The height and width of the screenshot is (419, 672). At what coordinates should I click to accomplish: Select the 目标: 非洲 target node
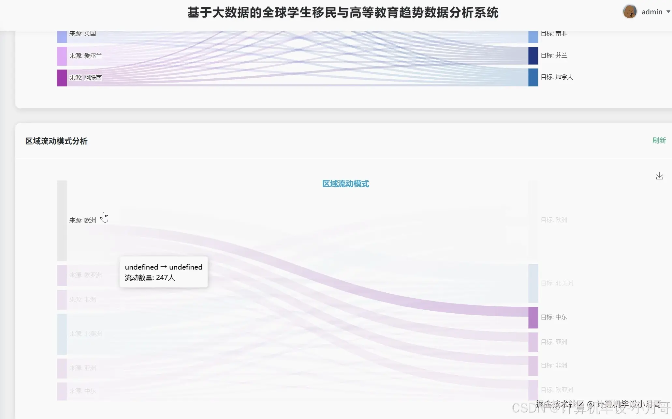click(533, 365)
